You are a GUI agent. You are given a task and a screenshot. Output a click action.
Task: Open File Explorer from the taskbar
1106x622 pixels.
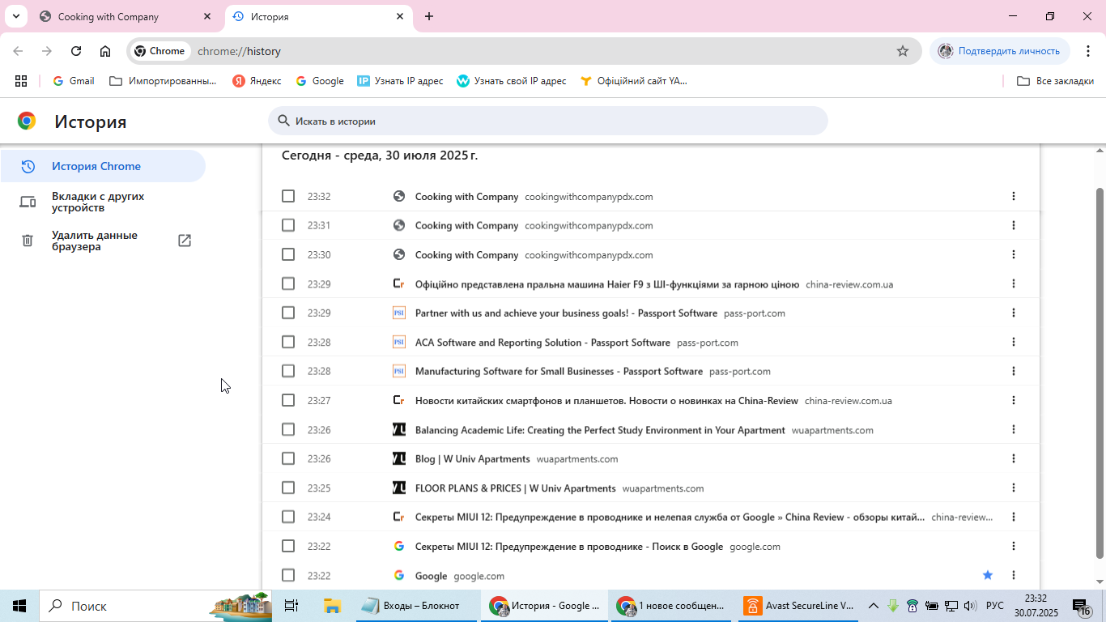[x=332, y=606]
